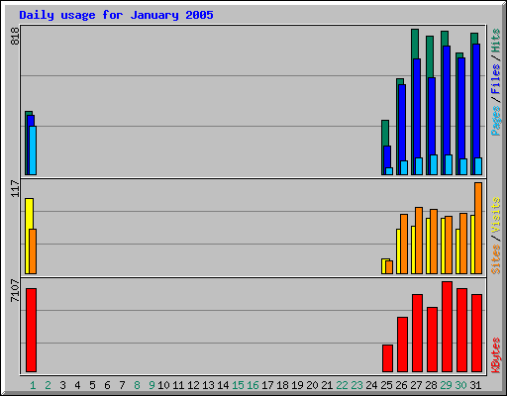Viewport: 507px width, 396px height.
Task: Click day label 23 on the axis
Action: (x=356, y=385)
